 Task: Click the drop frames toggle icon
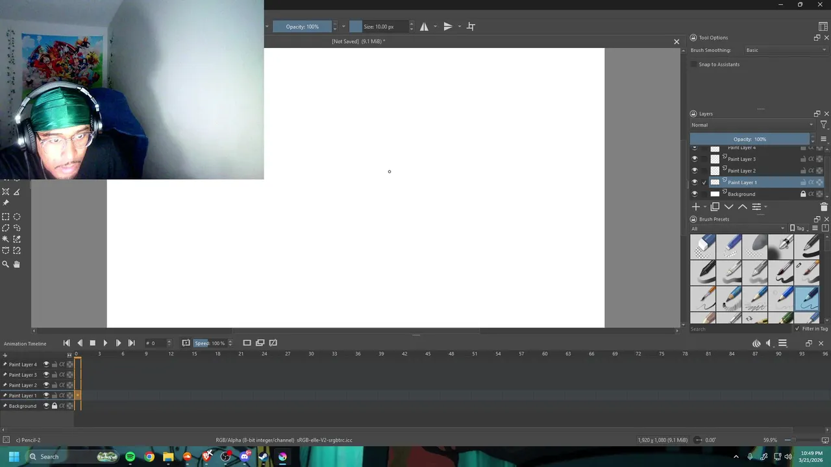186,343
